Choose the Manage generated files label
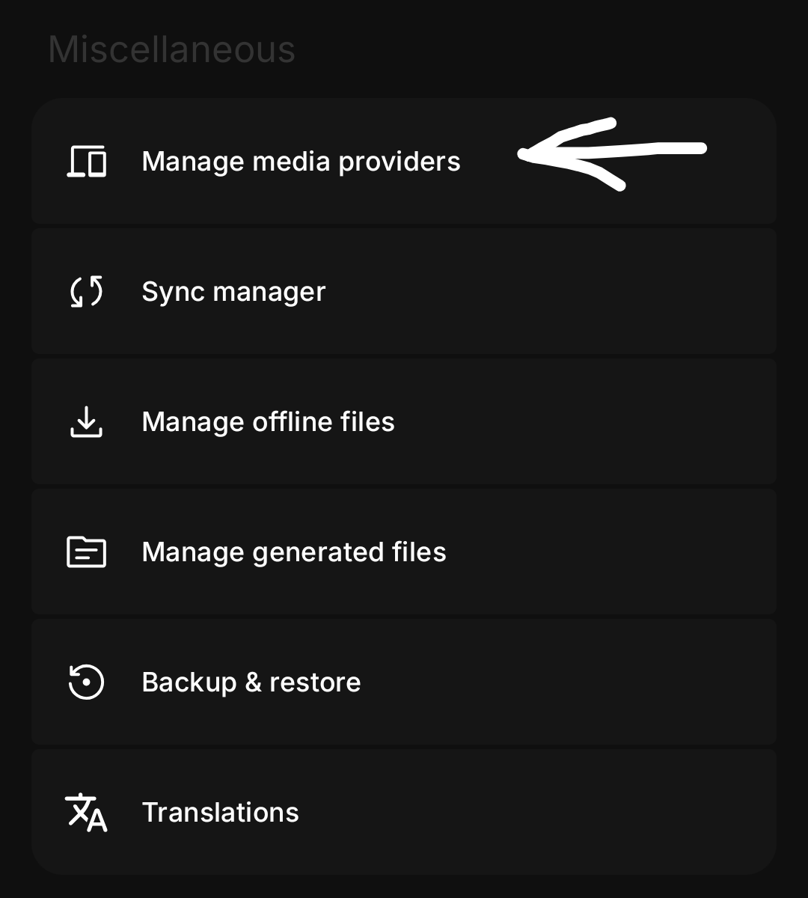Viewport: 808px width, 898px height. (x=294, y=552)
